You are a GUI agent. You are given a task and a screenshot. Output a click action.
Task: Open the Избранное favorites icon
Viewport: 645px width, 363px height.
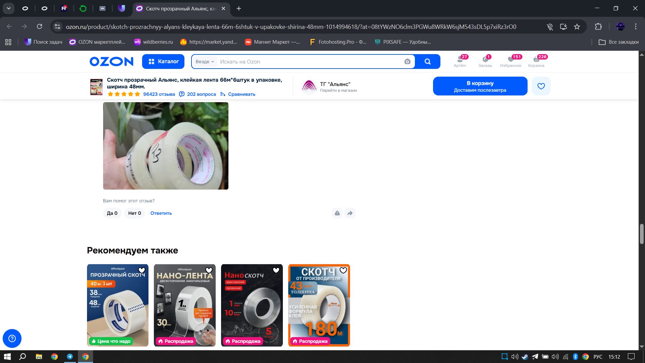pyautogui.click(x=510, y=61)
